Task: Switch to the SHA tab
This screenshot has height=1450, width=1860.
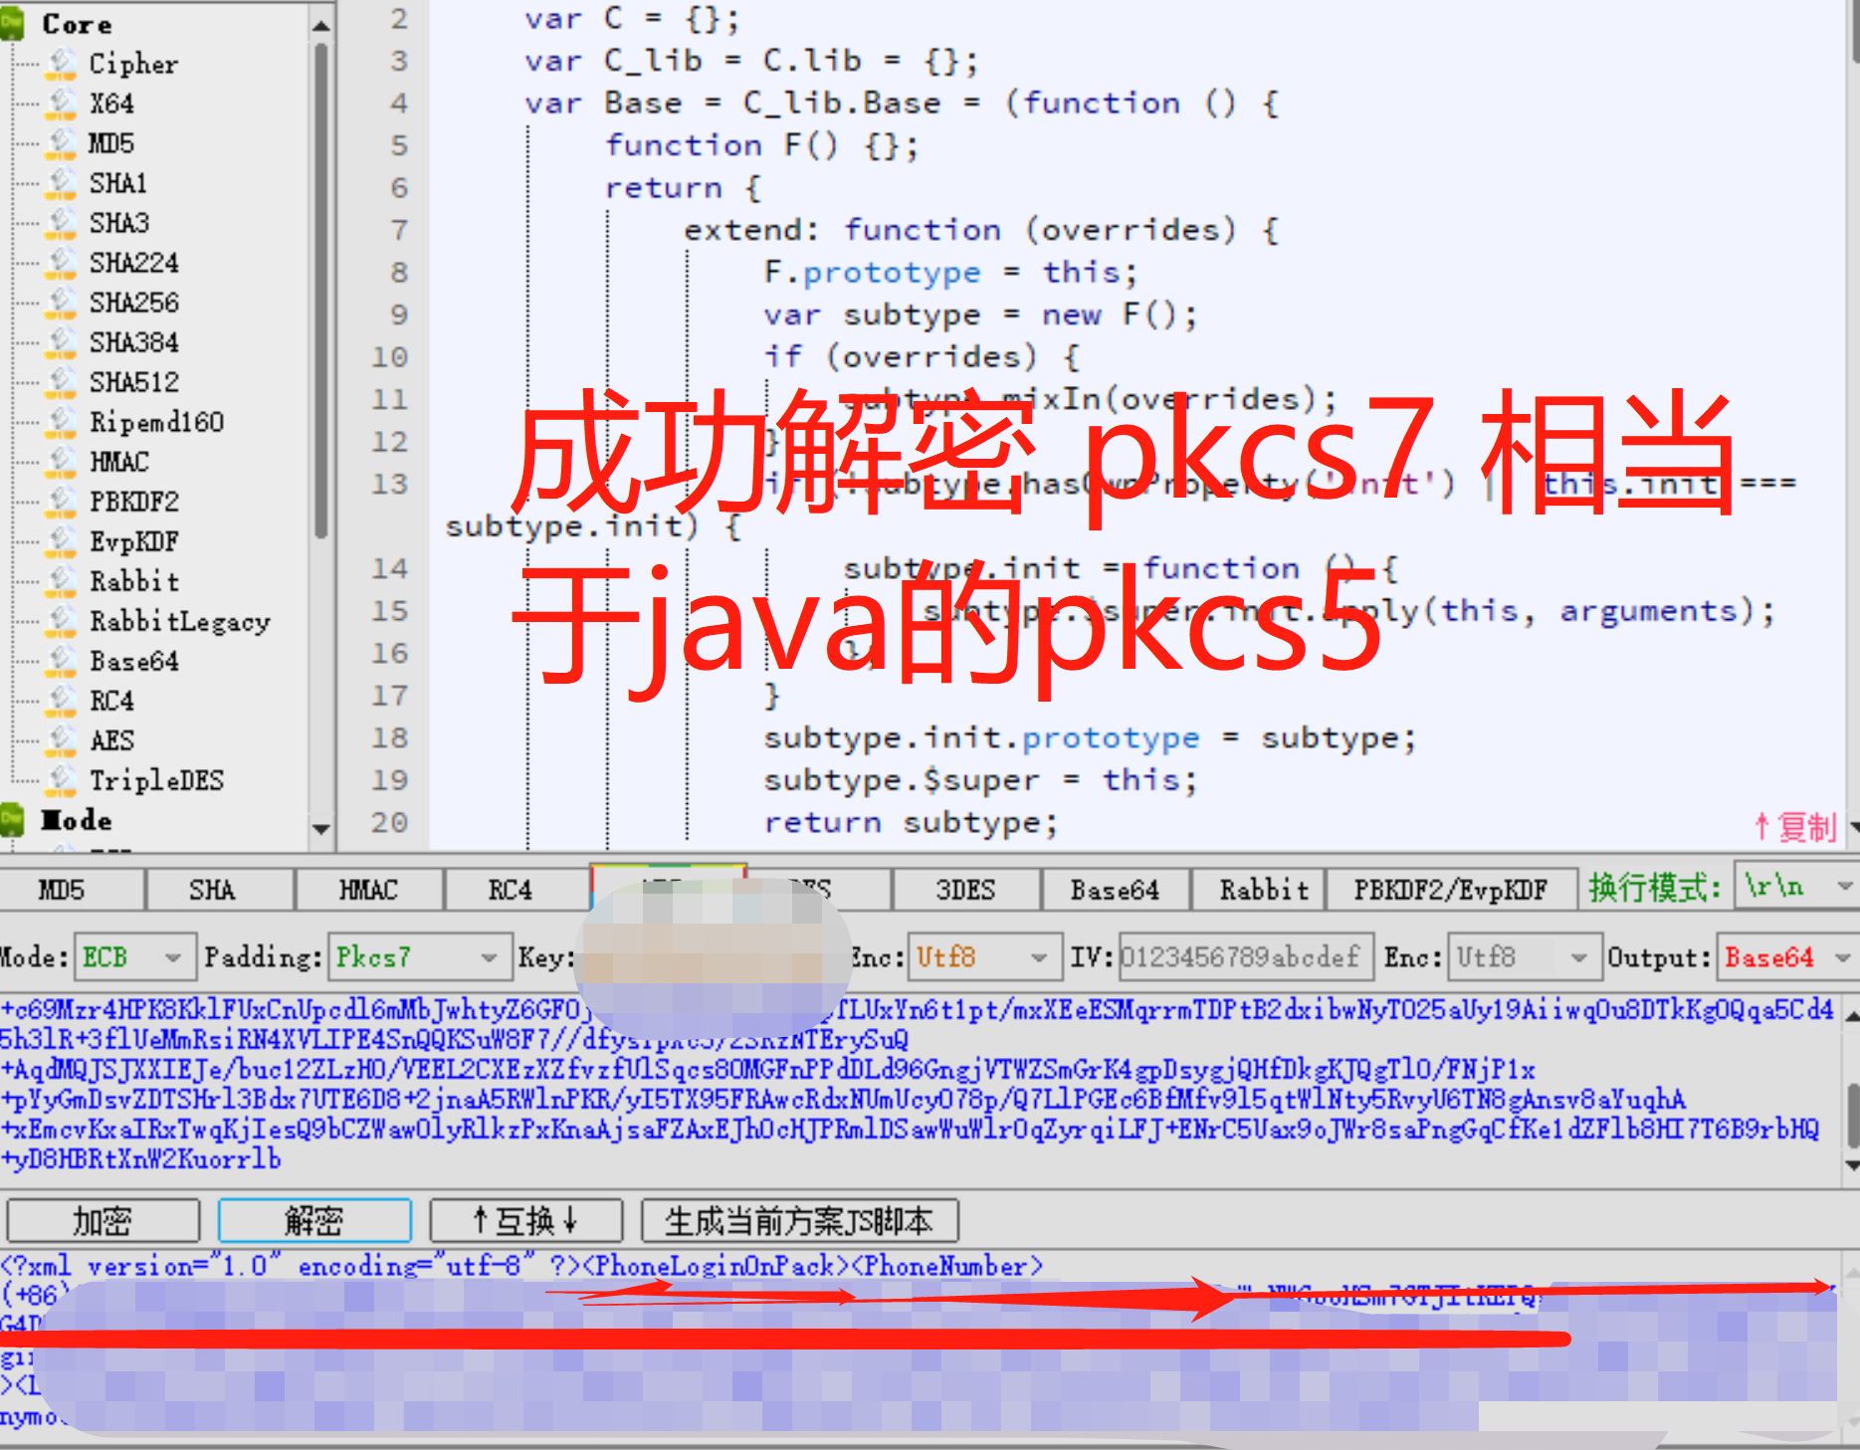Action: pyautogui.click(x=221, y=889)
